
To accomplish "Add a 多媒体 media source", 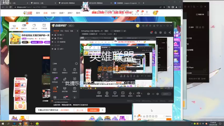I will tap(123, 94).
